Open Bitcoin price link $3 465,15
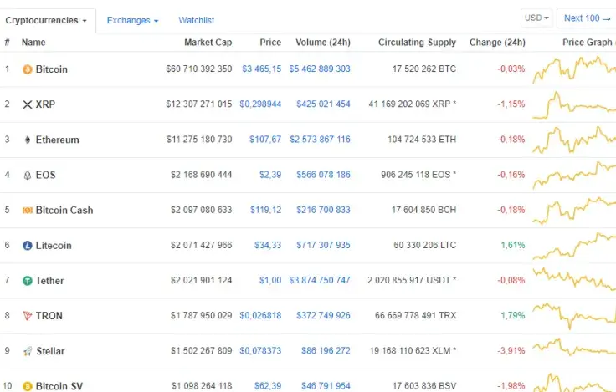The height and width of the screenshot is (392, 616). (x=261, y=69)
